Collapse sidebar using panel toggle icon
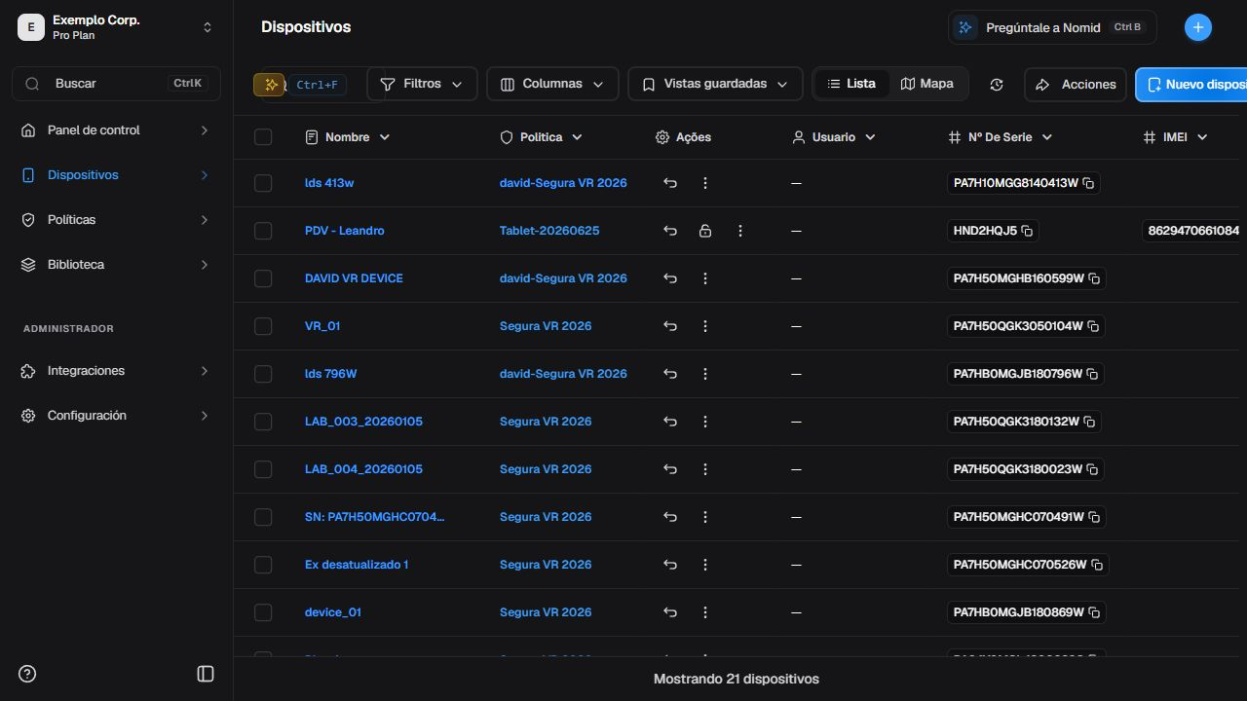The width and height of the screenshot is (1247, 701). 206,674
